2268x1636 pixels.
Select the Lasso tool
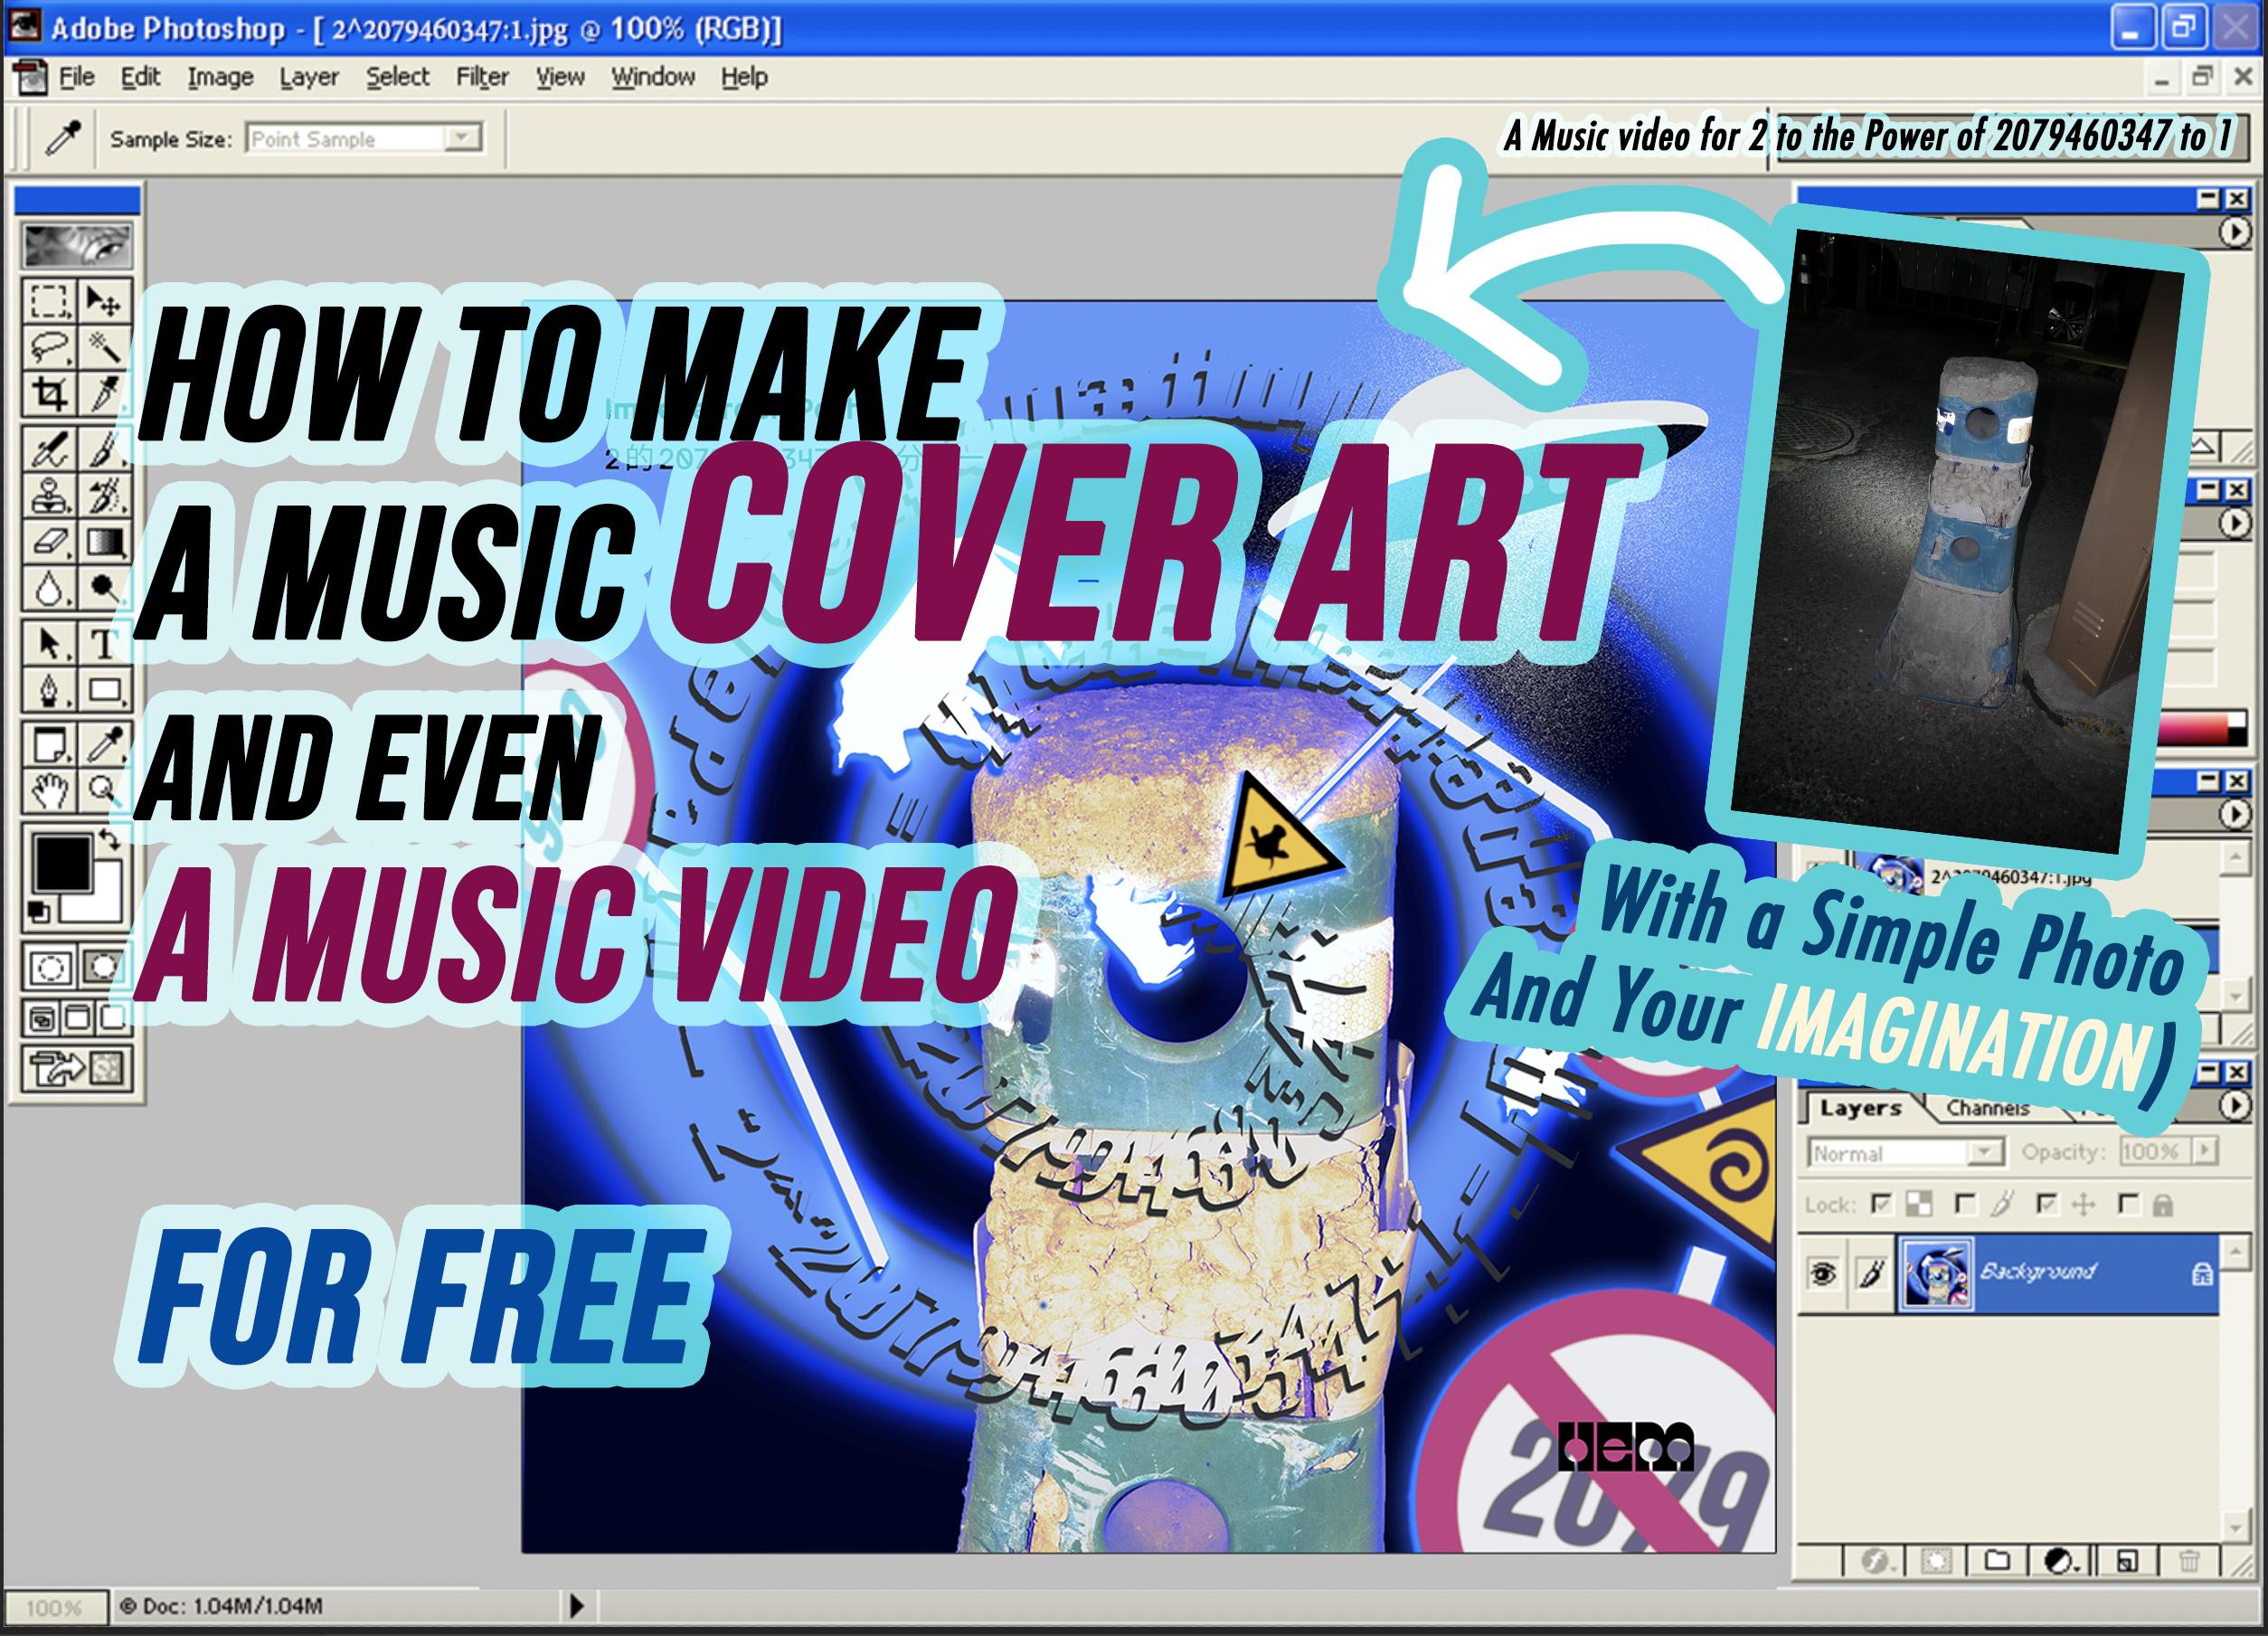49,346
